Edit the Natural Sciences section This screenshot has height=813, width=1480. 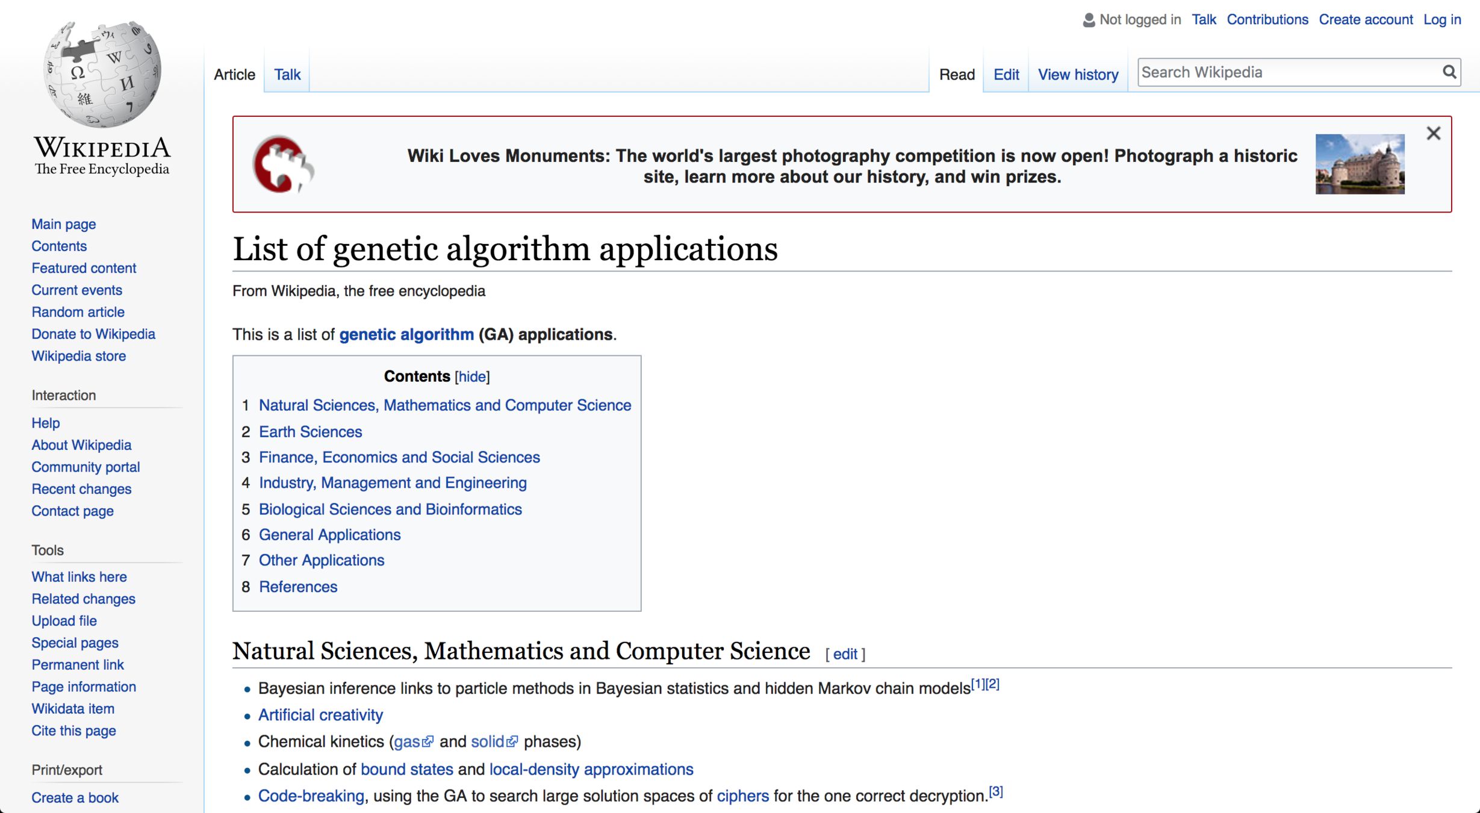point(844,654)
